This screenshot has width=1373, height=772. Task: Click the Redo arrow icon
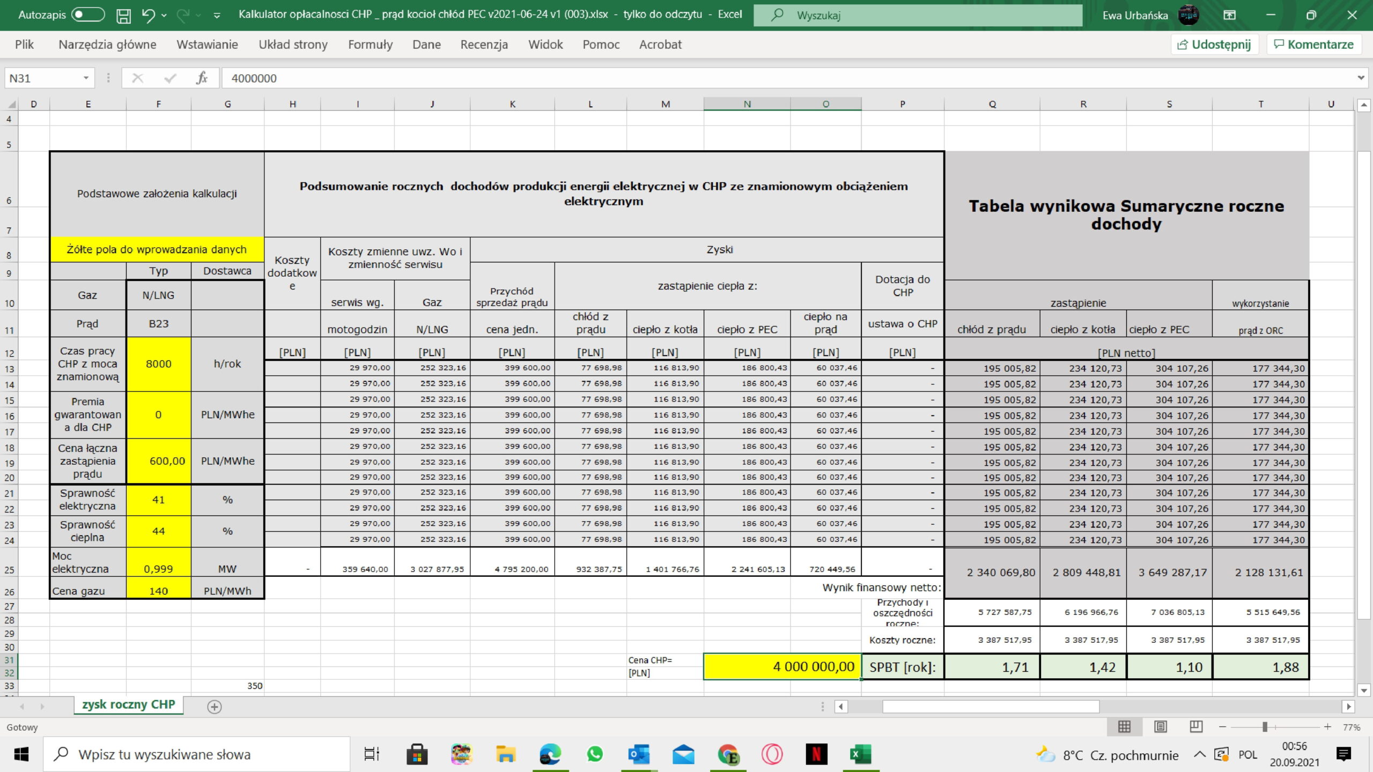(x=183, y=15)
